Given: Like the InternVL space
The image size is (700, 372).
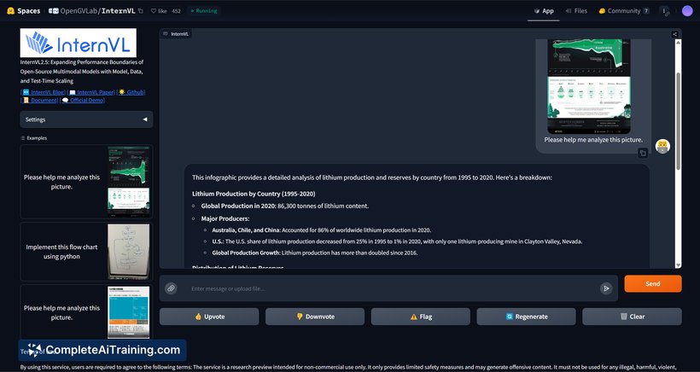Looking at the screenshot, I should point(159,11).
